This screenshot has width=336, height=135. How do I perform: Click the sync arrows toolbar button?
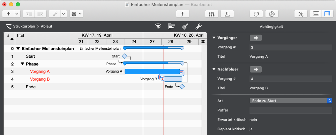(x=256, y=14)
